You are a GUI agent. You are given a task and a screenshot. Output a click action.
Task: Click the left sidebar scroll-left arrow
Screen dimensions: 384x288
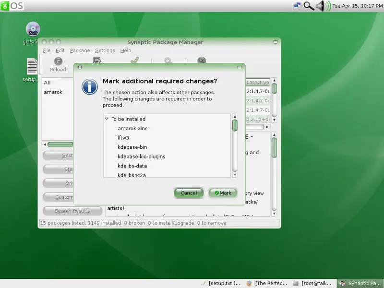(x=45, y=144)
